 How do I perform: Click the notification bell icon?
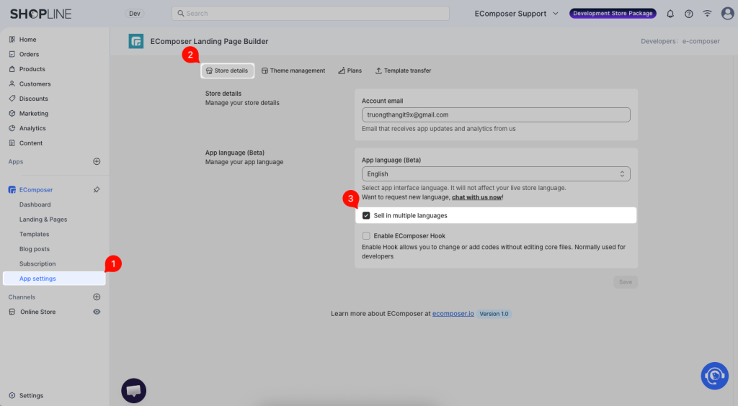click(670, 14)
